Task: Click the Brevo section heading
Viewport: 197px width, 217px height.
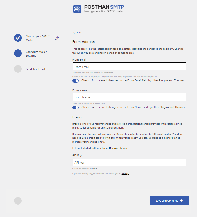Action: 77,117
